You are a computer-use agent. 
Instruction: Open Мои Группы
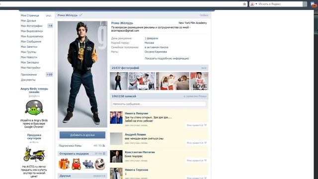(28, 52)
